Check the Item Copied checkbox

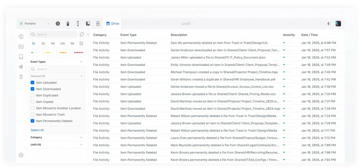(x=32, y=102)
